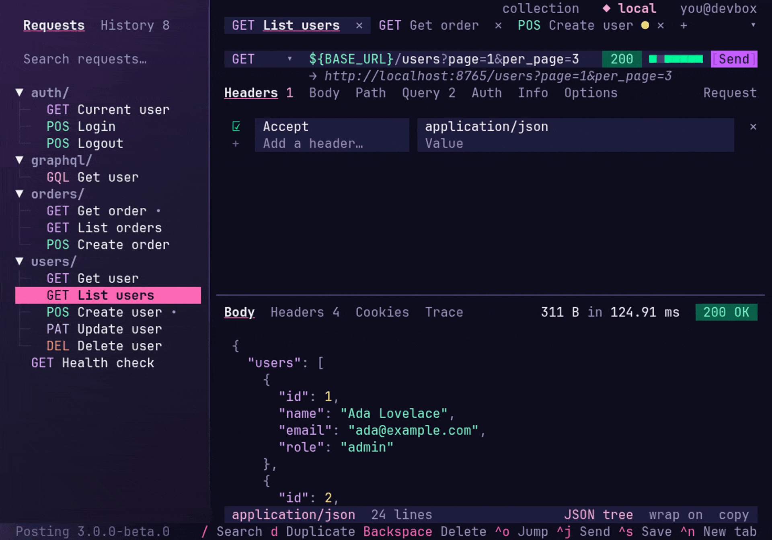Close the List users tab

[359, 26]
